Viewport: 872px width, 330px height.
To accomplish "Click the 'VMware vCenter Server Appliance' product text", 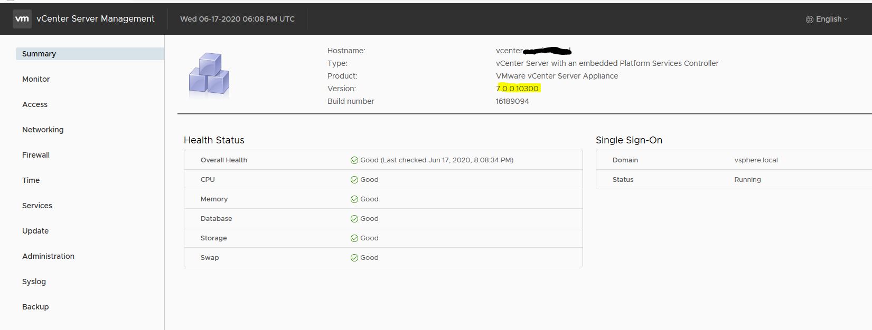I will click(557, 76).
